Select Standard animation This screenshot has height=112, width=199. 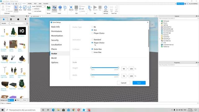[x=92, y=40]
